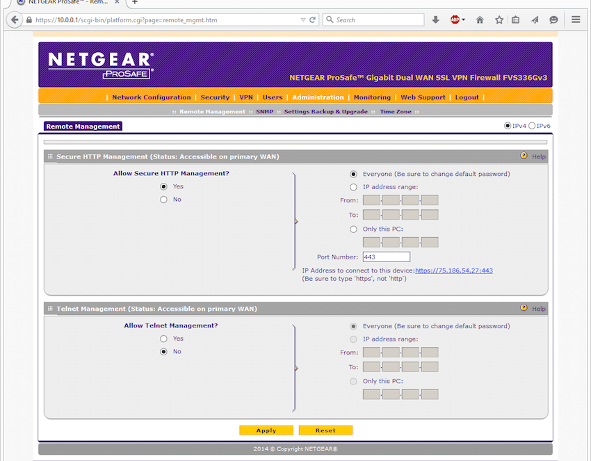Screen dimensions: 591x461
Task: Click first From octet in Secure HTTP
Action: click(371, 200)
